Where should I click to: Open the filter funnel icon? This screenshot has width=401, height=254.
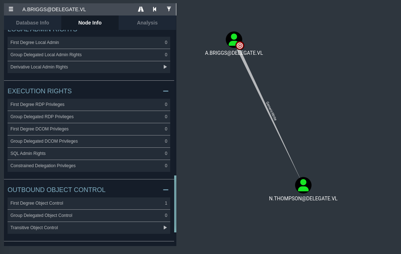[x=169, y=9]
